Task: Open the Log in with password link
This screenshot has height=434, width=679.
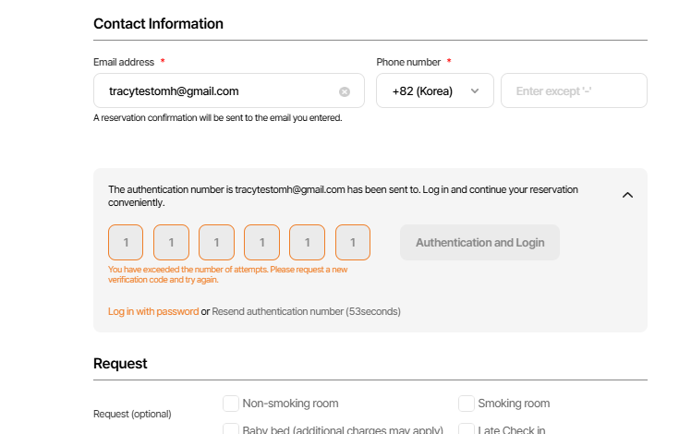Action: 153,311
